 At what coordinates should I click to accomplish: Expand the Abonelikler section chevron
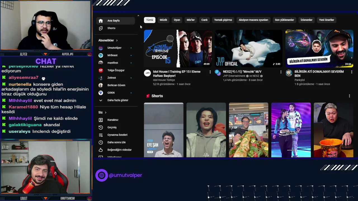[117, 40]
